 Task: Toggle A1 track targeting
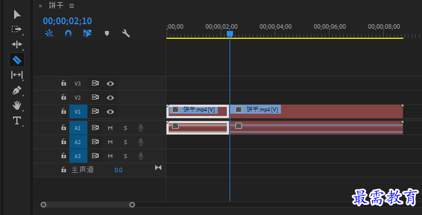click(x=78, y=128)
